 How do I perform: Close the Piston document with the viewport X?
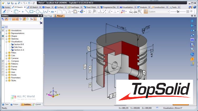coord(195,16)
